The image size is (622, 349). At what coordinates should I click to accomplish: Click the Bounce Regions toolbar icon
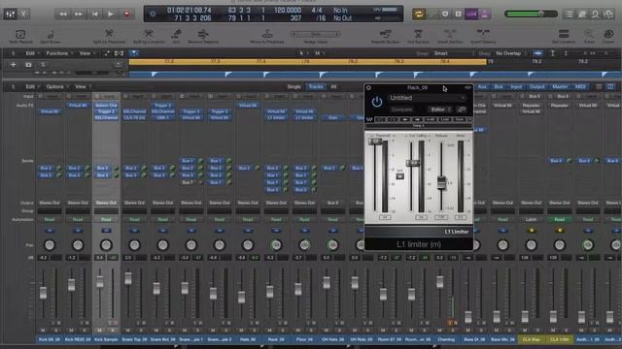(203, 36)
